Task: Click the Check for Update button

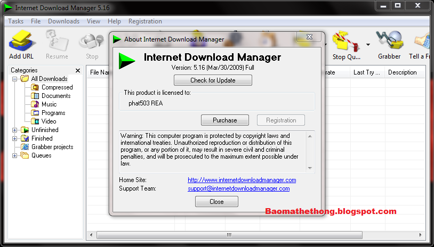Action: [x=213, y=80]
